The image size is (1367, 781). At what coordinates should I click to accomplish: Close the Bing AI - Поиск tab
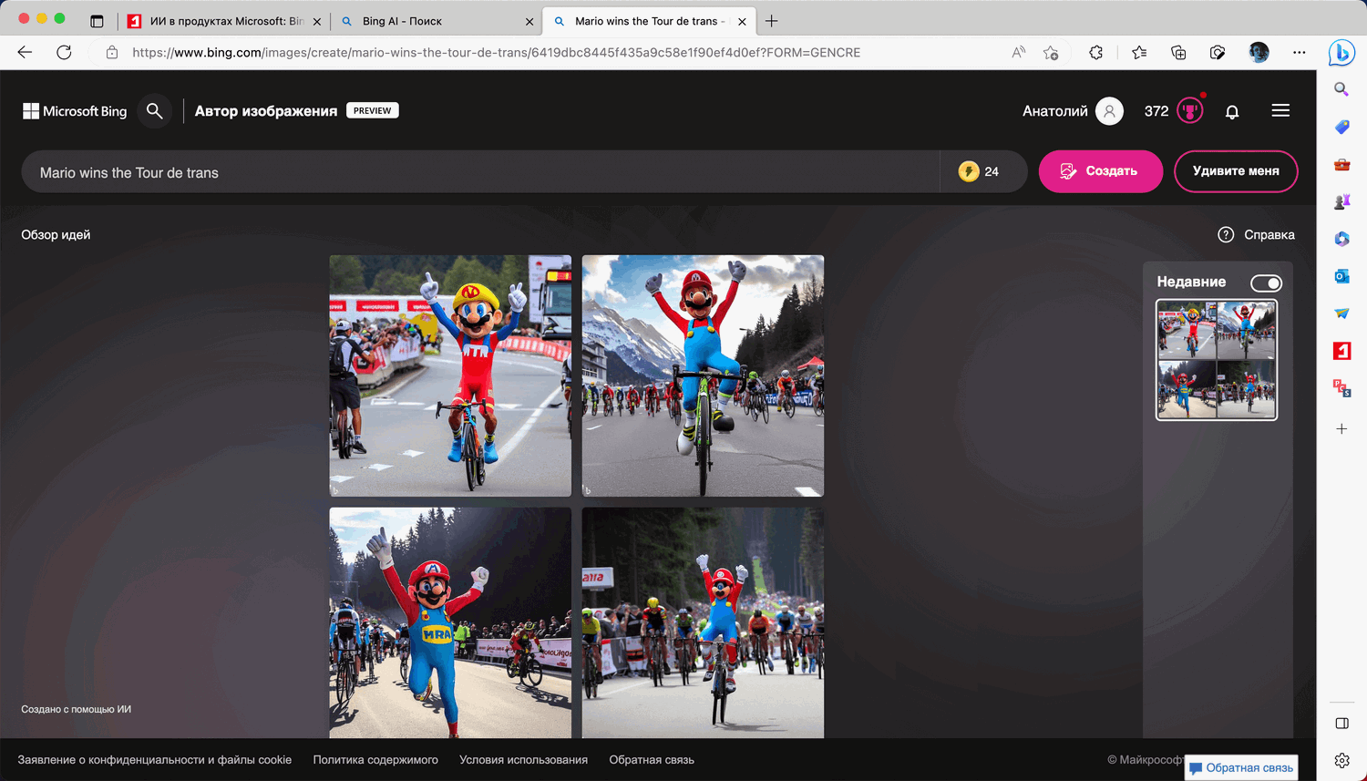529,22
